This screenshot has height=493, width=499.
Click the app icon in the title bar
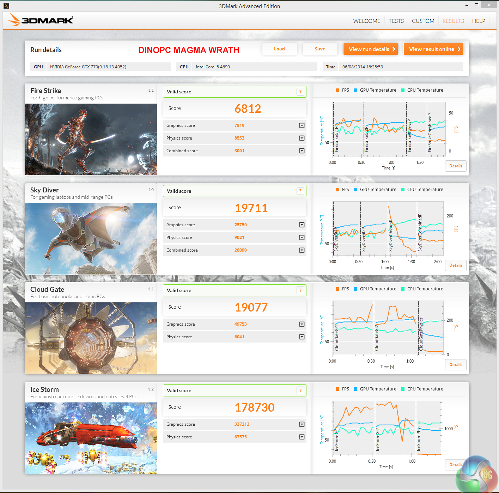6,6
